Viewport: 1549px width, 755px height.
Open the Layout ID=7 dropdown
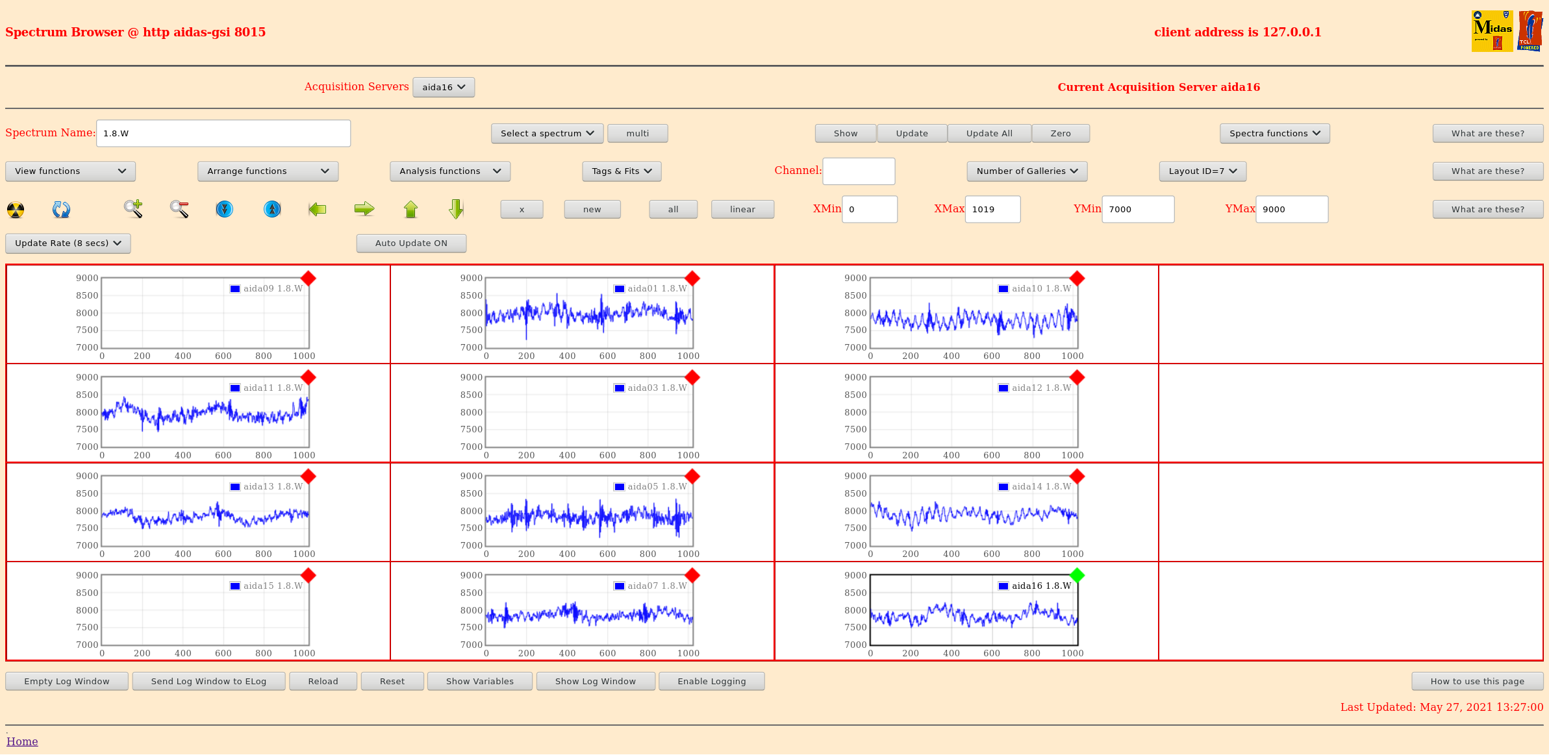tap(1202, 171)
